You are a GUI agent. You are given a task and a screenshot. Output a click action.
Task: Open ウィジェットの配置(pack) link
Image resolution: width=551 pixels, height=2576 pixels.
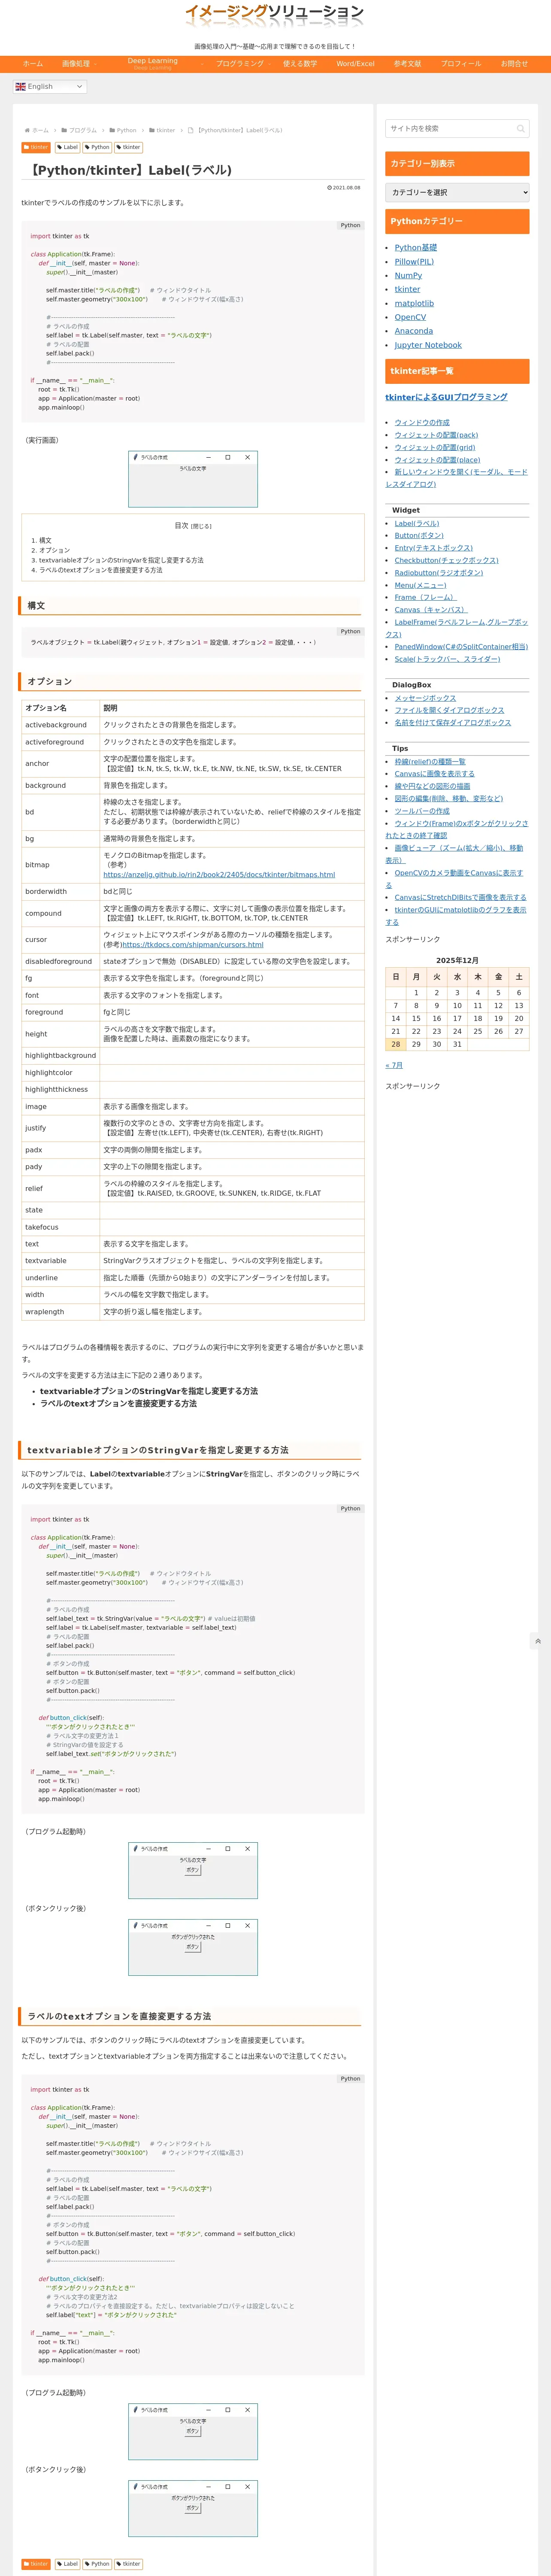tap(436, 435)
